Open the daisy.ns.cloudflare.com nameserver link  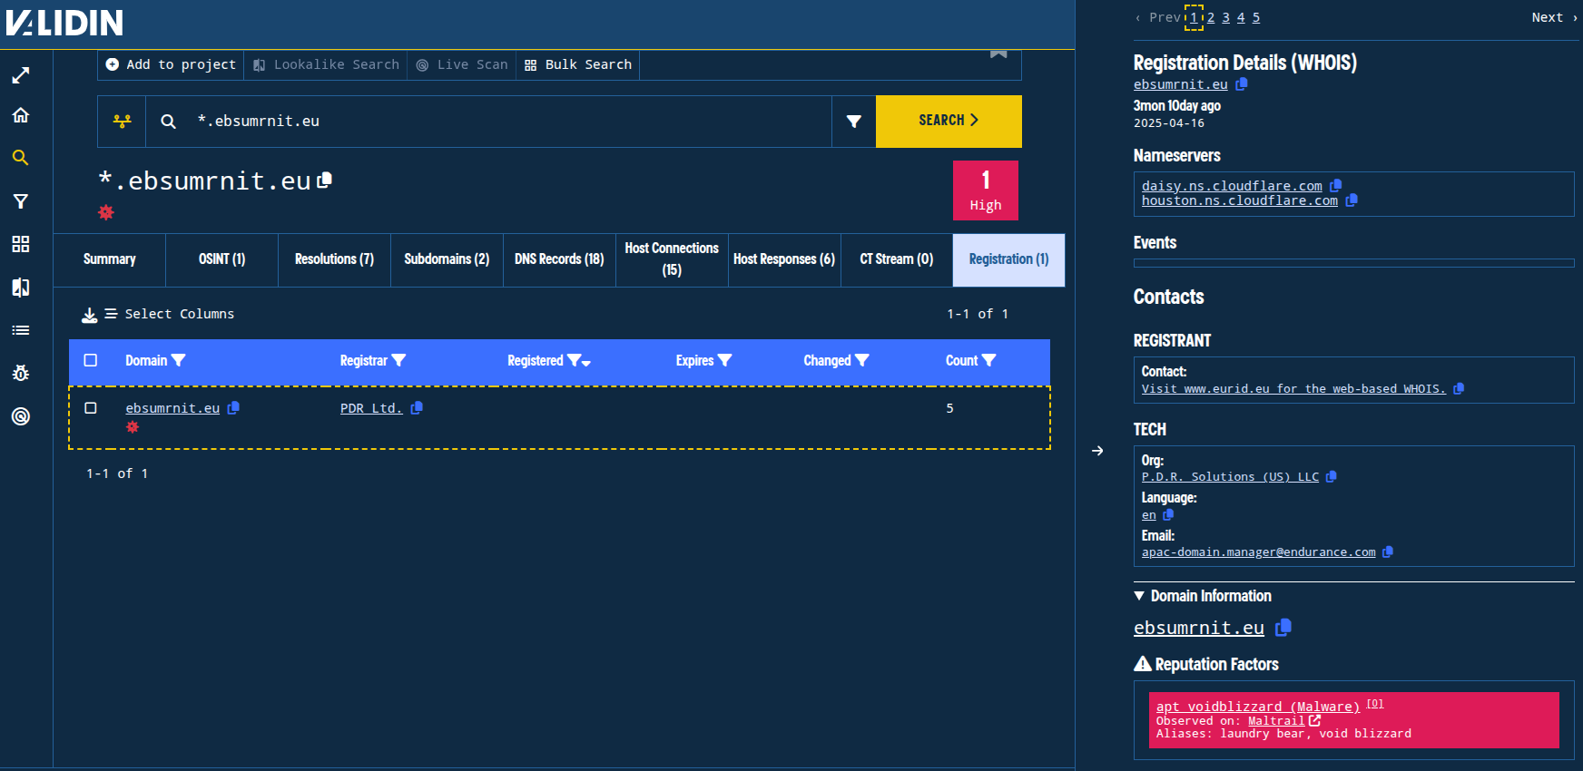1232,186
